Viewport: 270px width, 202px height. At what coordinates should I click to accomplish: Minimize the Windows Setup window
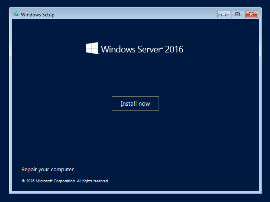tap(224, 14)
